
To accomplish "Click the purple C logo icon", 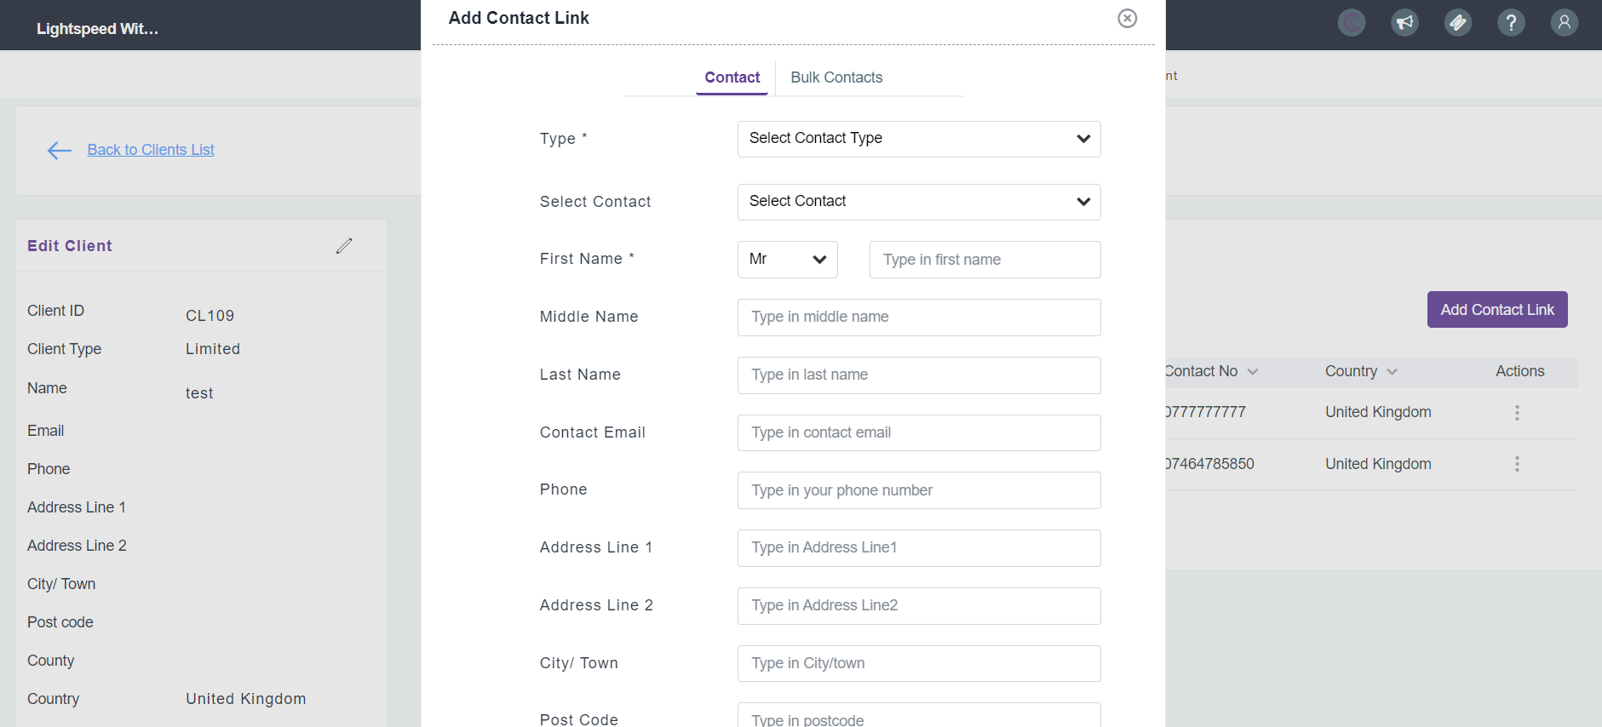I will pos(1352,22).
